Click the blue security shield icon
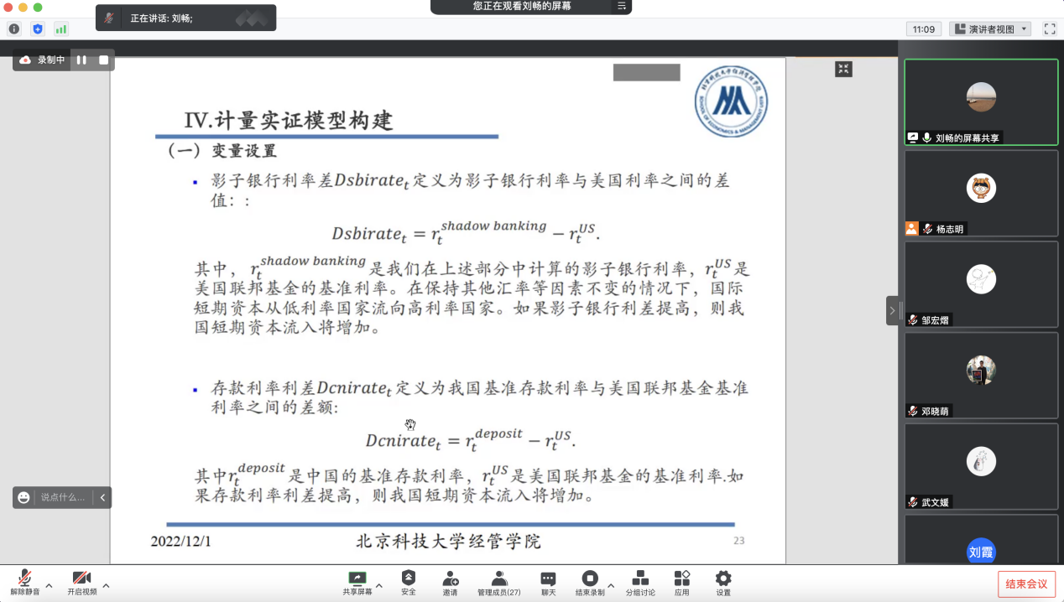Viewport: 1064px width, 602px height. 38,29
